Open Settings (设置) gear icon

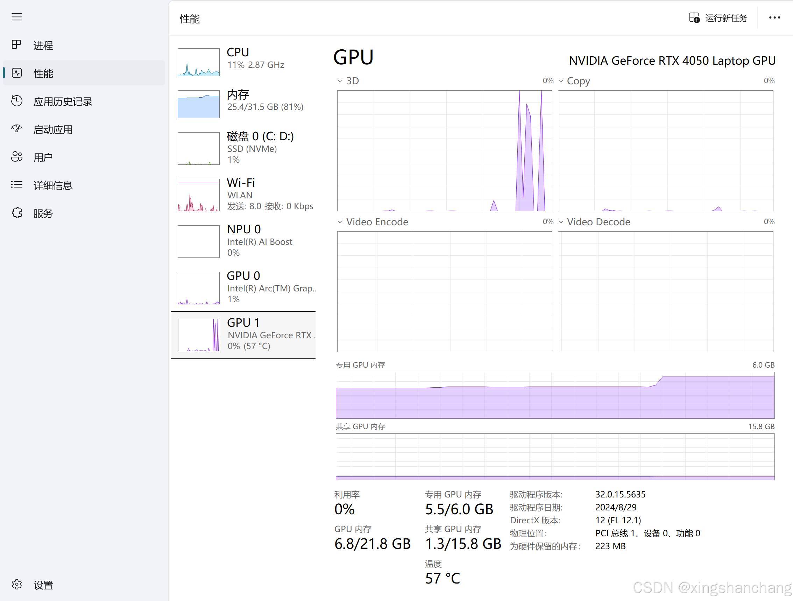coord(16,585)
